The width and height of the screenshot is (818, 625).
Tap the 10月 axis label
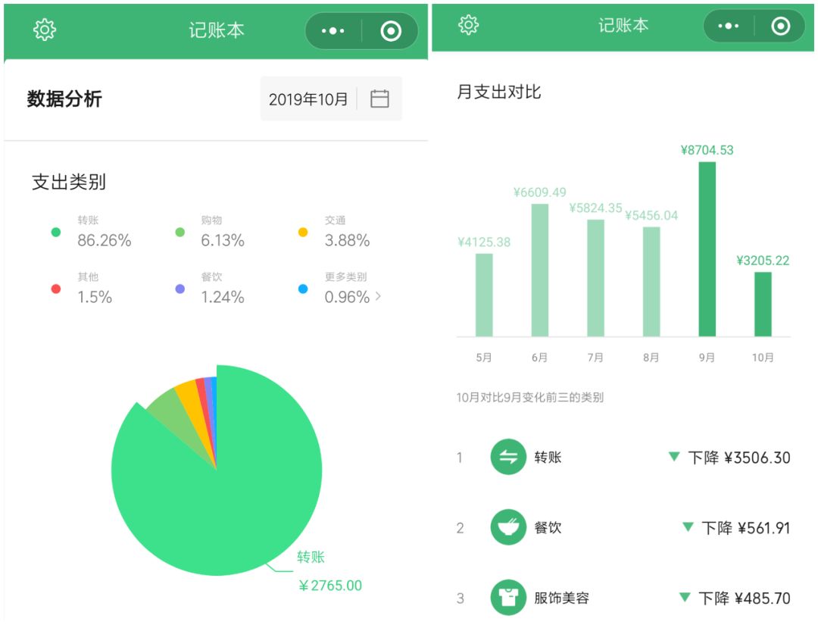(763, 358)
